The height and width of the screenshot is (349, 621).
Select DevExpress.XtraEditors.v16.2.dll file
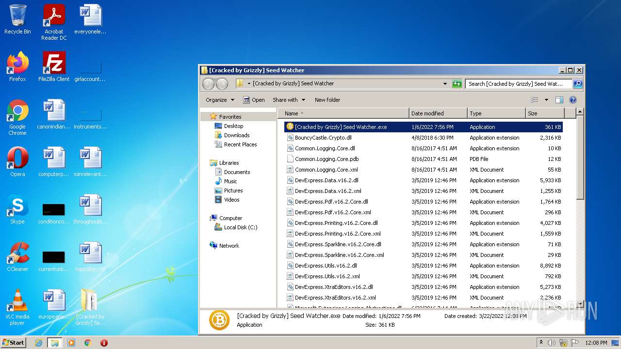424,287
